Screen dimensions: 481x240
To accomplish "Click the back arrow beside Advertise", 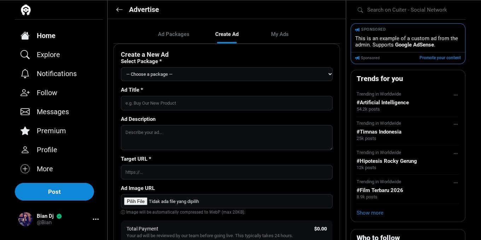I will coord(119,10).
